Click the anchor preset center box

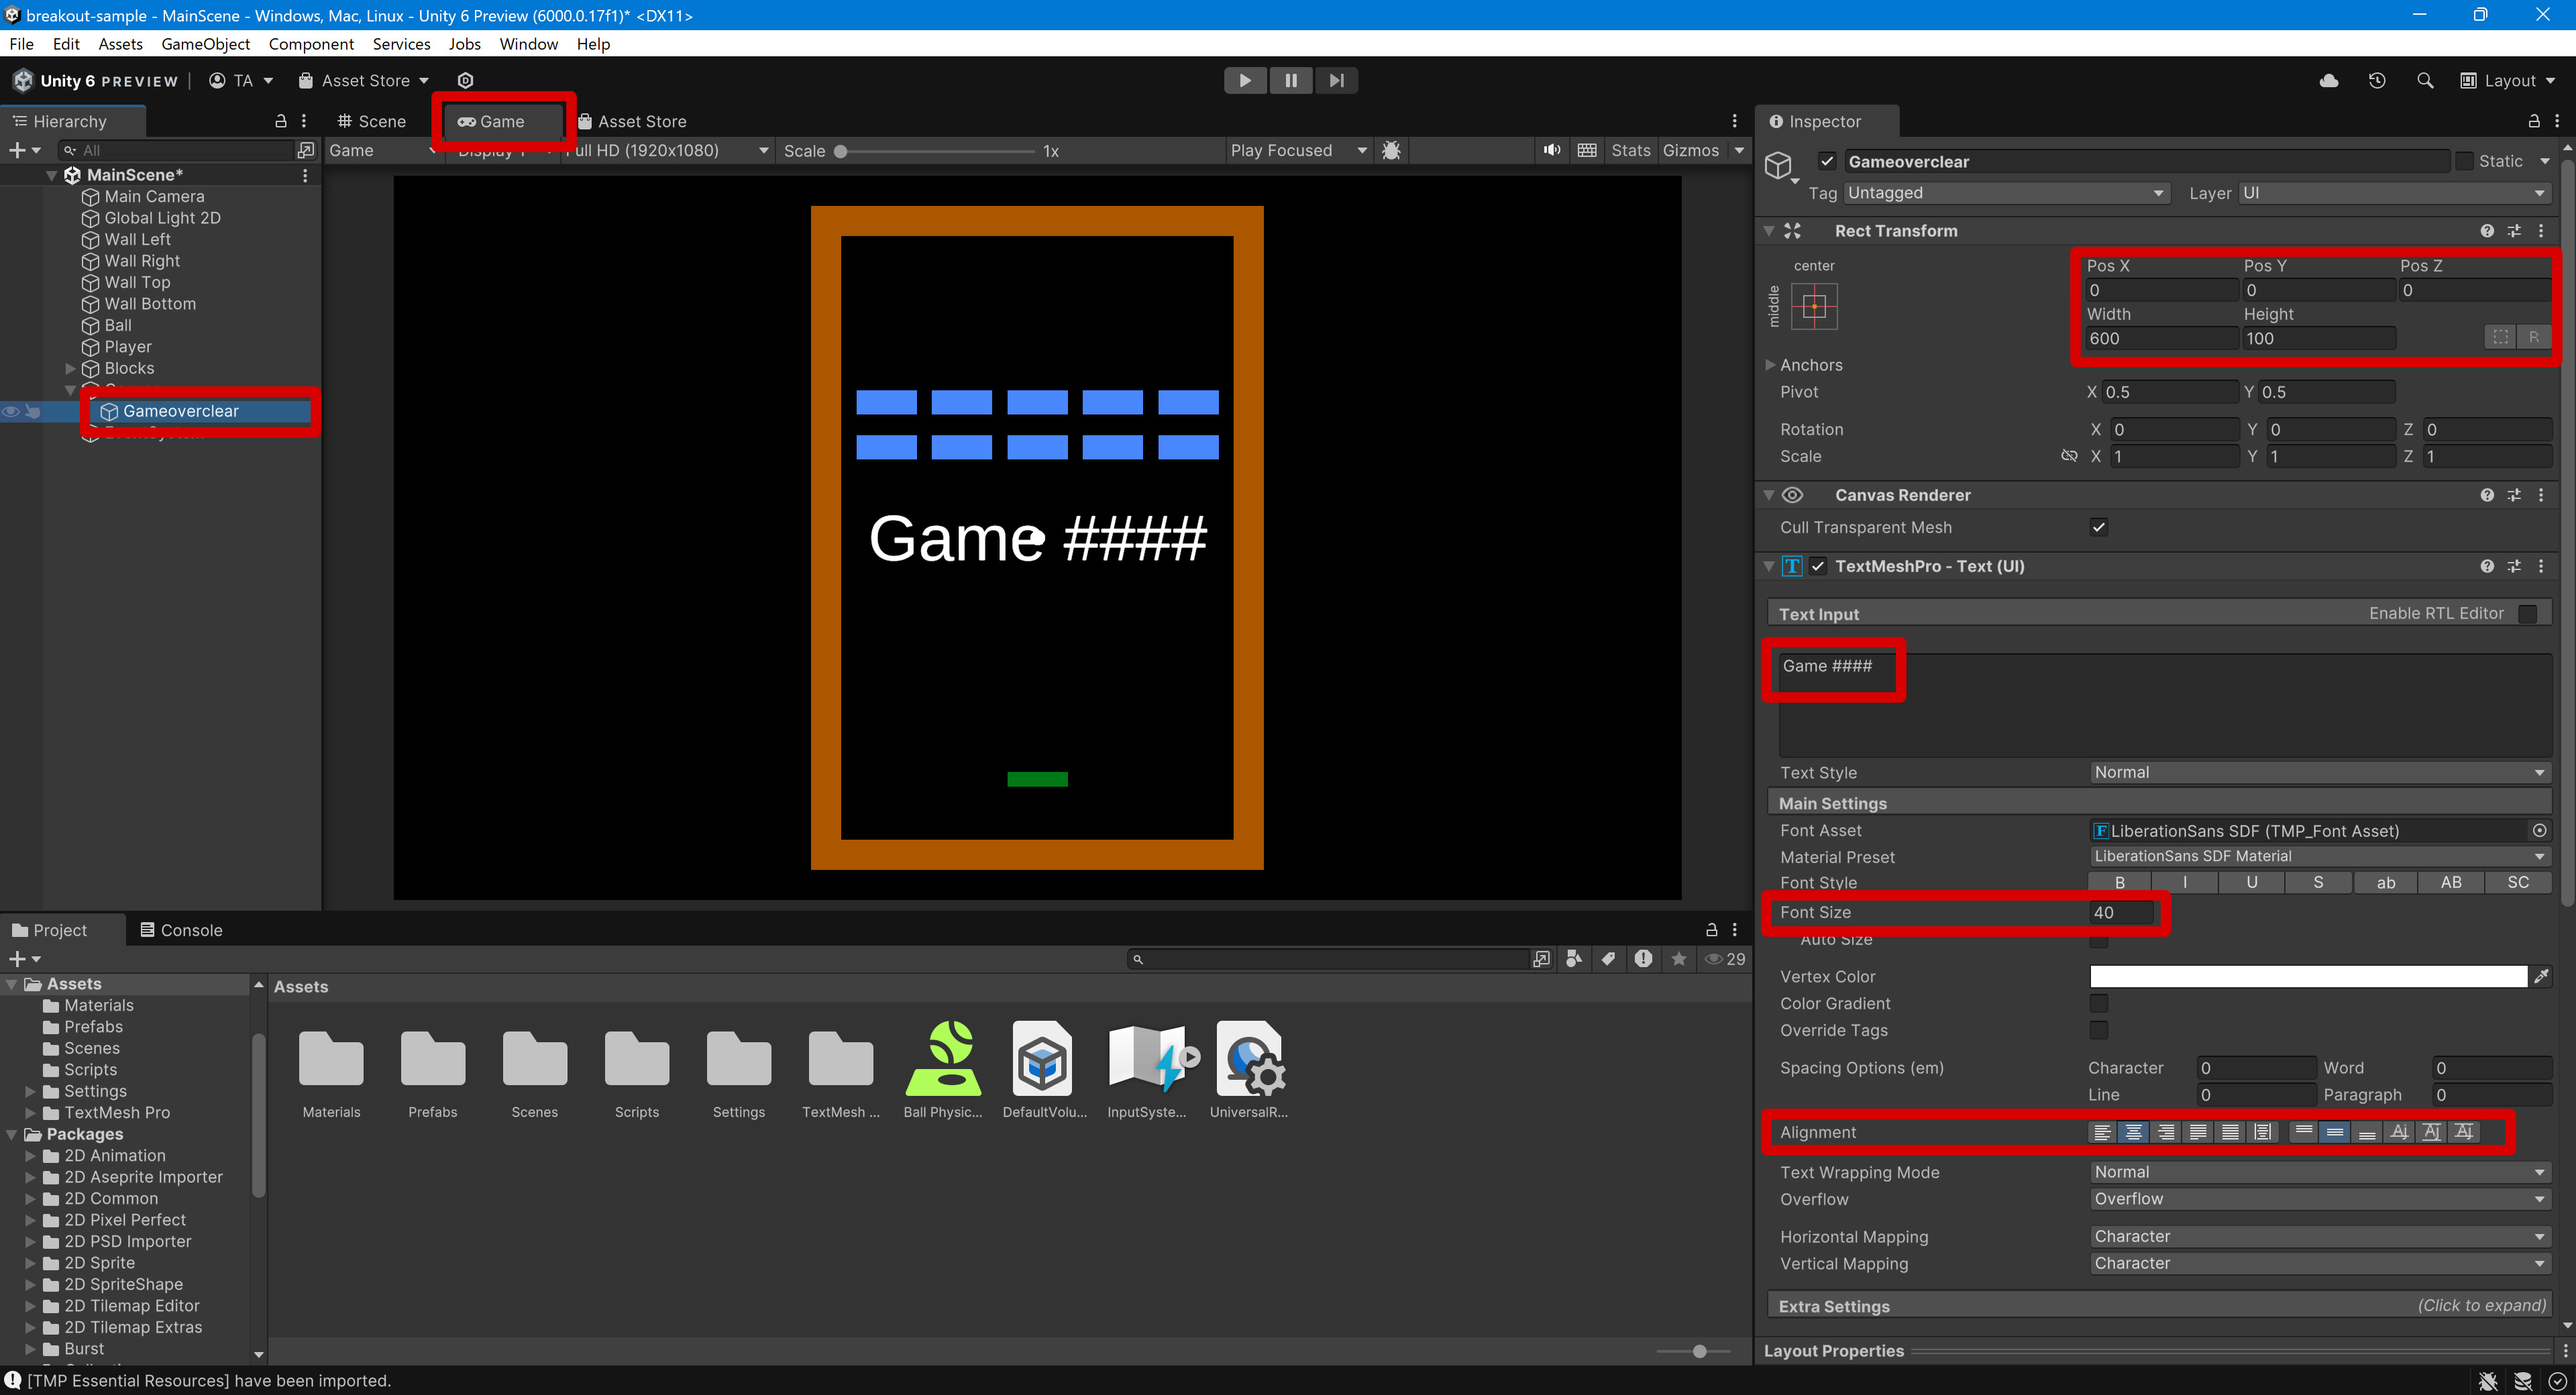tap(1814, 306)
